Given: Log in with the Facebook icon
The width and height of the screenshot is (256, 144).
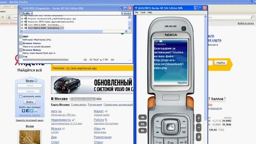Looking at the screenshot, I should click(x=28, y=111).
